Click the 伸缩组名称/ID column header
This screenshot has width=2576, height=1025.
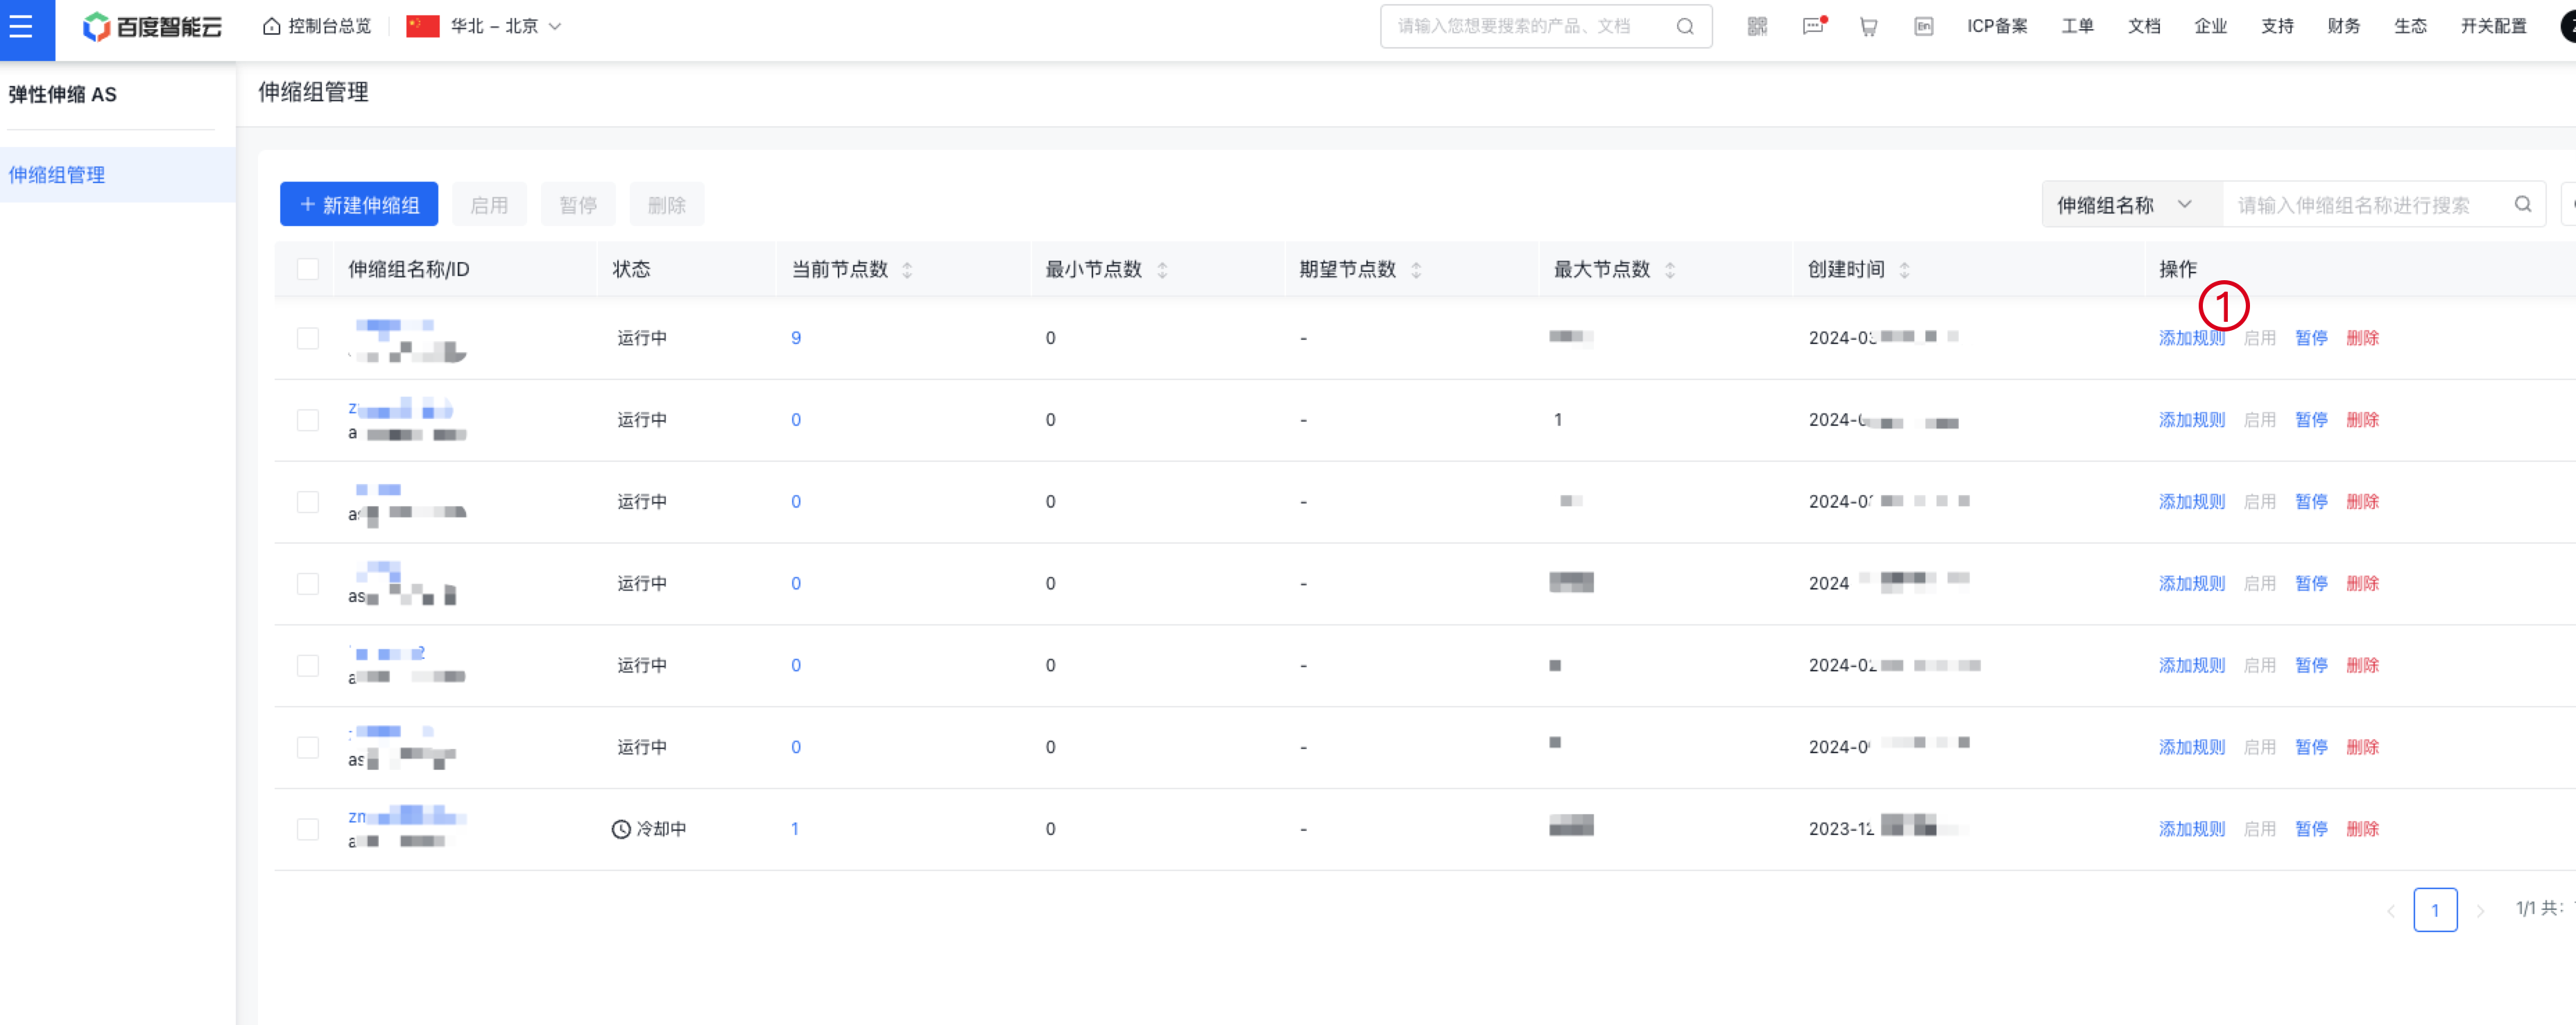[x=408, y=270]
